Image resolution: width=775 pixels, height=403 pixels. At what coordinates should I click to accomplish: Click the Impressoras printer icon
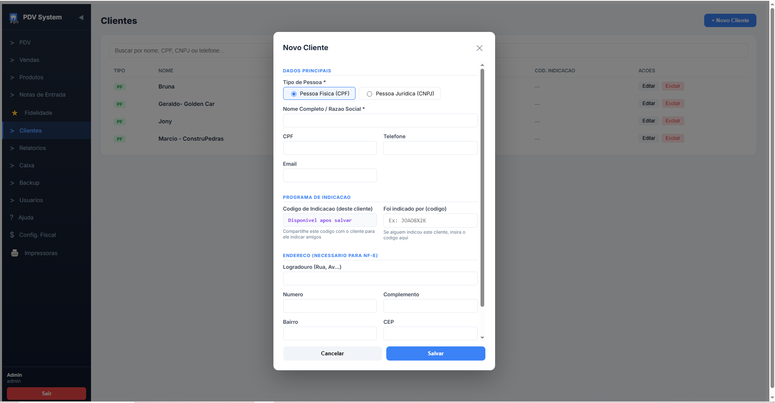click(15, 253)
